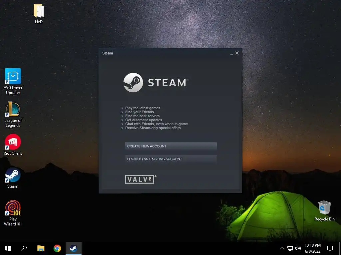Click CREATE NEW ACCOUNT button
Screen dimensions: 341x255
(171, 146)
